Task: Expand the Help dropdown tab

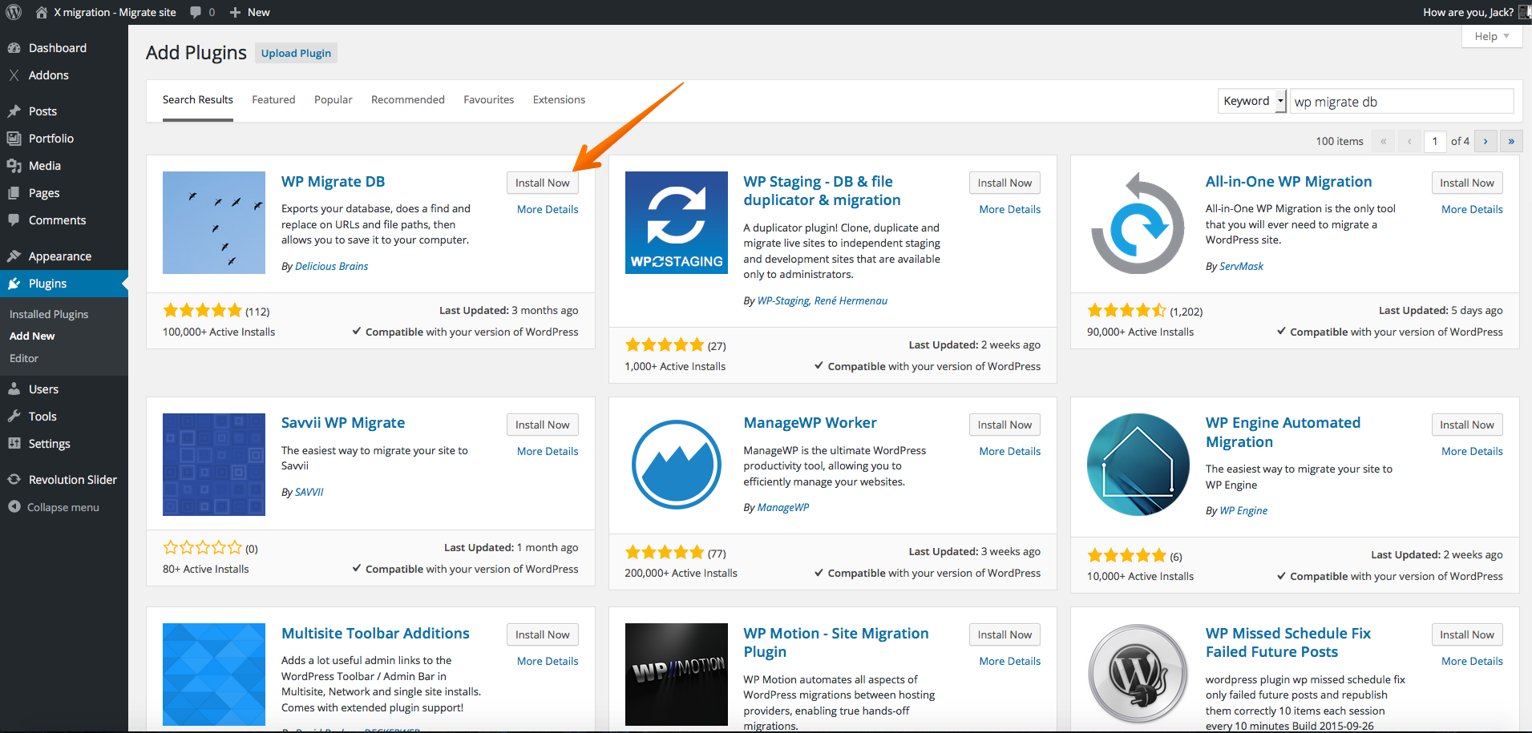Action: click(1492, 36)
